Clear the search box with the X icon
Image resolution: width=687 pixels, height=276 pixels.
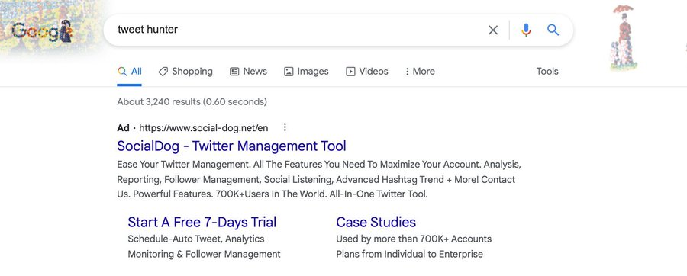pyautogui.click(x=493, y=30)
